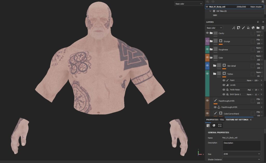Open the Base color channel dropdown in viewport

tap(188, 4)
